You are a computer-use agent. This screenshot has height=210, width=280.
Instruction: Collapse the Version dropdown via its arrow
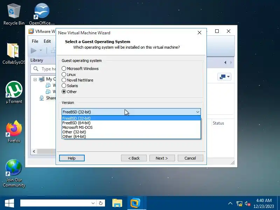click(197, 112)
